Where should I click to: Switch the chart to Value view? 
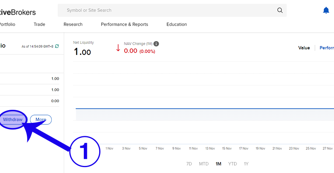pos(304,48)
